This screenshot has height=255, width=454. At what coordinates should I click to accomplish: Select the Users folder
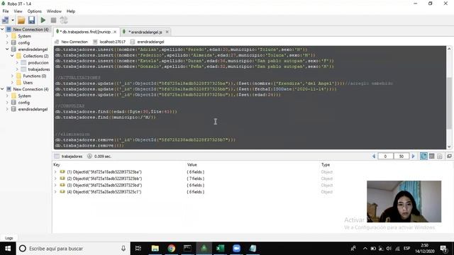click(x=28, y=83)
